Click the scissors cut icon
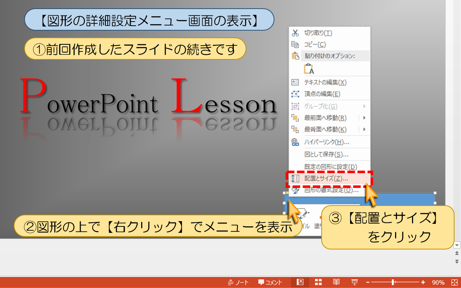Viewport: 461px width, 288px height. pos(295,33)
